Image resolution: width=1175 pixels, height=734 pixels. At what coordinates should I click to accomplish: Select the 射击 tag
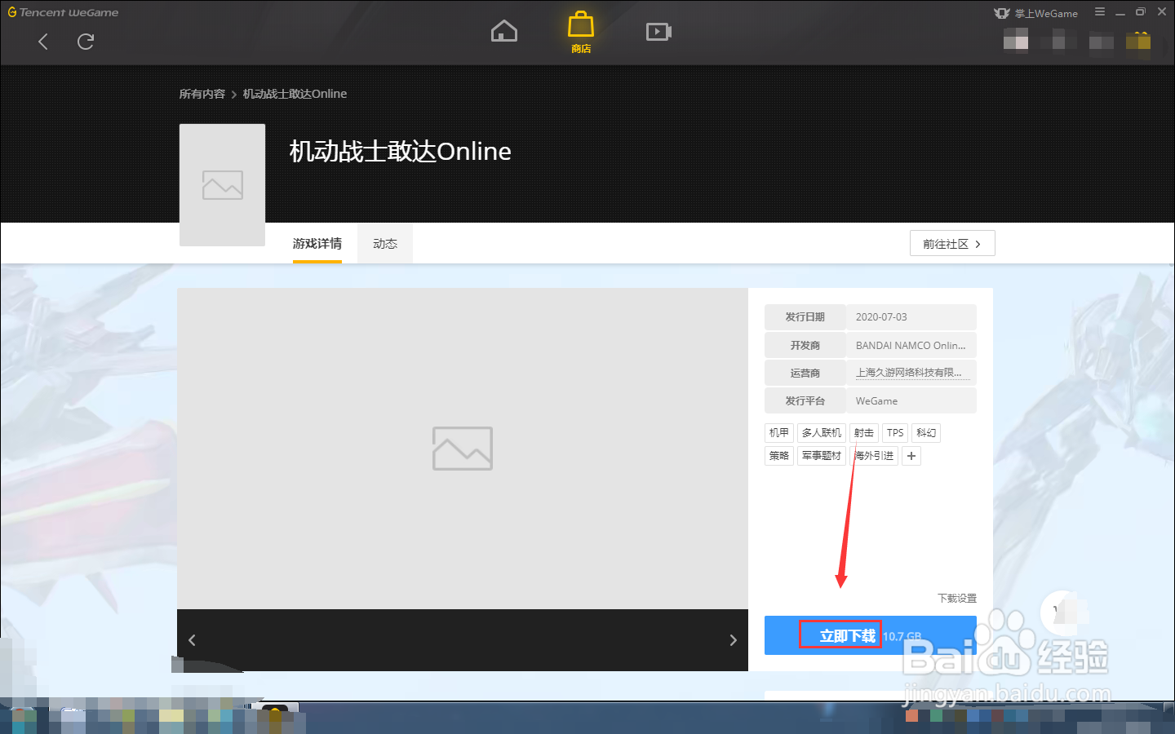(x=864, y=433)
